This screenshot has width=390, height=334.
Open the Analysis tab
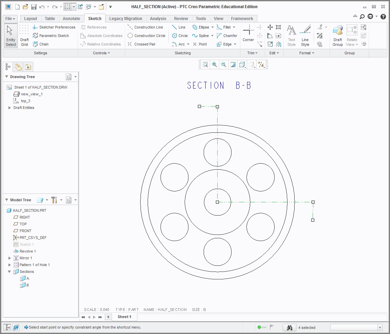pos(158,18)
